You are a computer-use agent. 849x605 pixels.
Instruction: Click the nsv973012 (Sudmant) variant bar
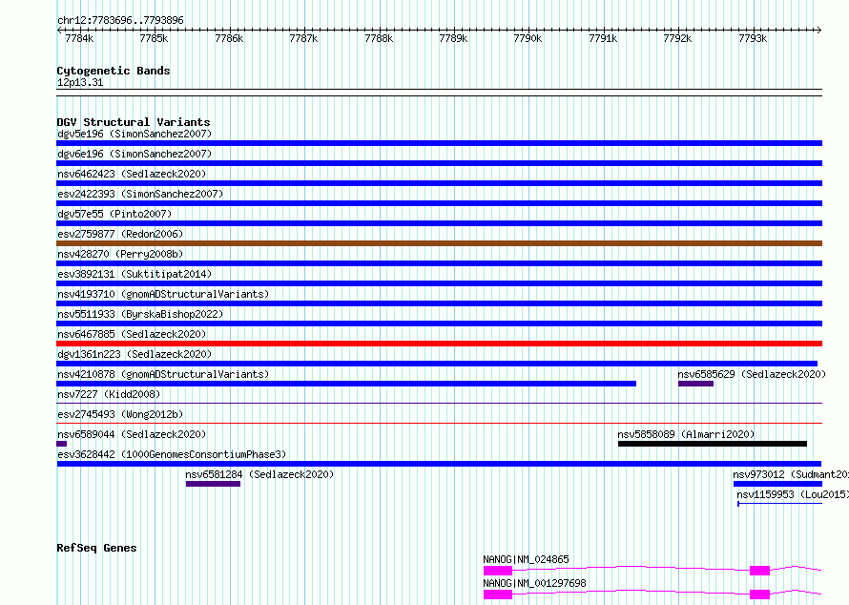point(777,484)
